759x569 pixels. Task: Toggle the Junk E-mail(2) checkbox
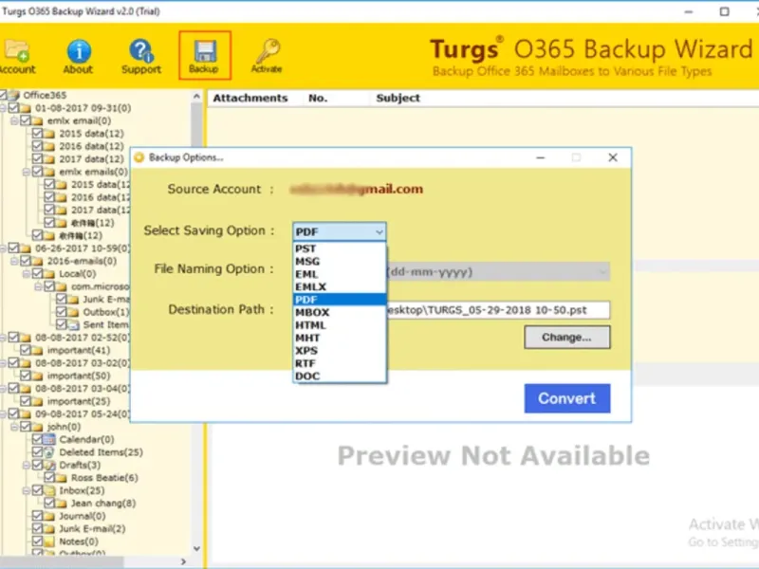coord(37,528)
